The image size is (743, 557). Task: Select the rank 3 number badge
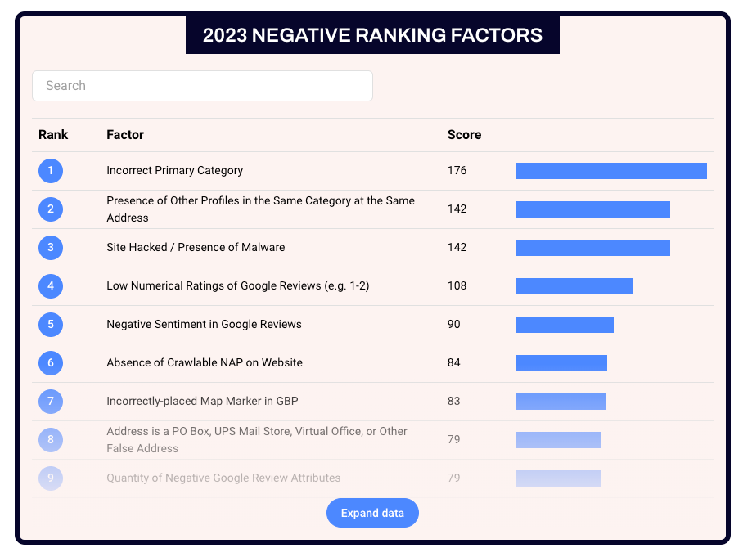[x=51, y=248]
